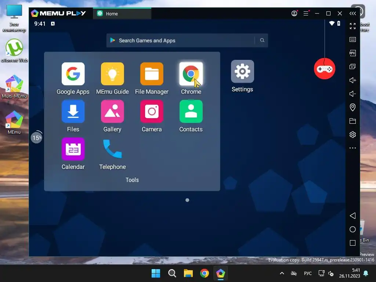Click the search magnifier button
This screenshot has height=282, width=376.
point(262,40)
